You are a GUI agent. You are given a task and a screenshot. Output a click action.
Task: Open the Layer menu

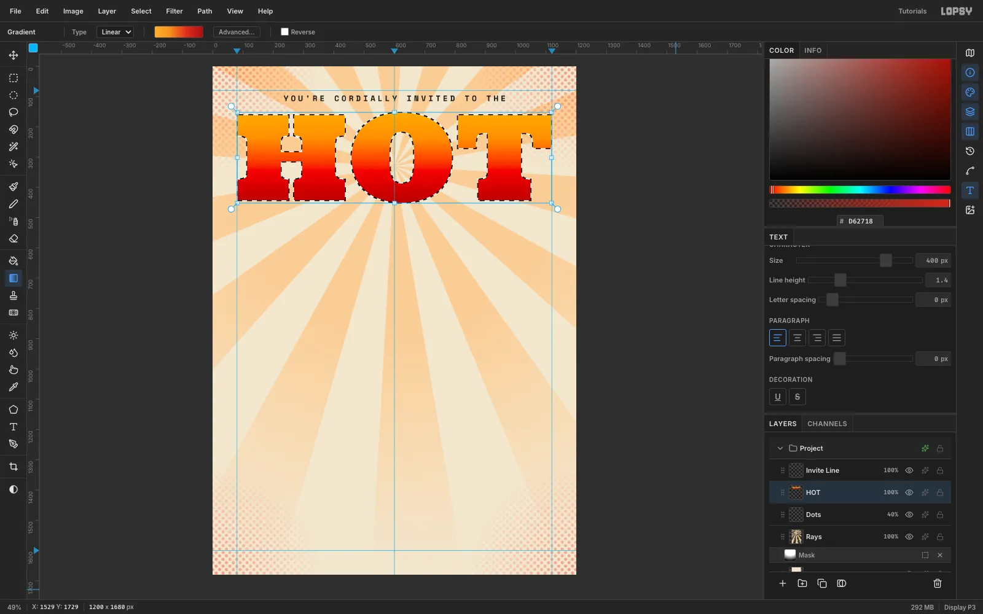[x=107, y=11]
